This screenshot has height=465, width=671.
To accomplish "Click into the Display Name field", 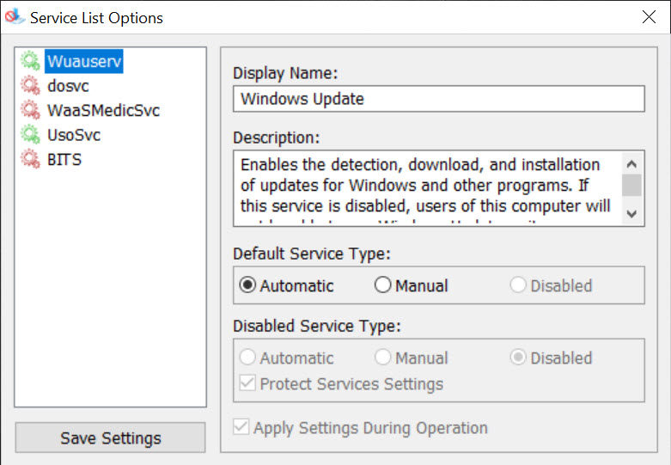I will [439, 99].
